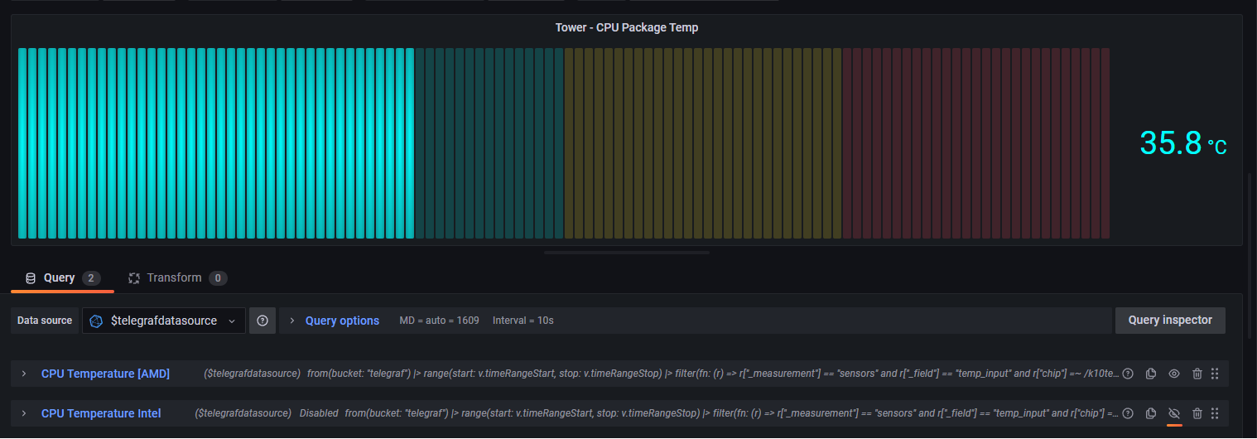Click drag handle of CPU Temperature Intel row
Viewport: 1257px width, 439px height.
pyautogui.click(x=1215, y=413)
